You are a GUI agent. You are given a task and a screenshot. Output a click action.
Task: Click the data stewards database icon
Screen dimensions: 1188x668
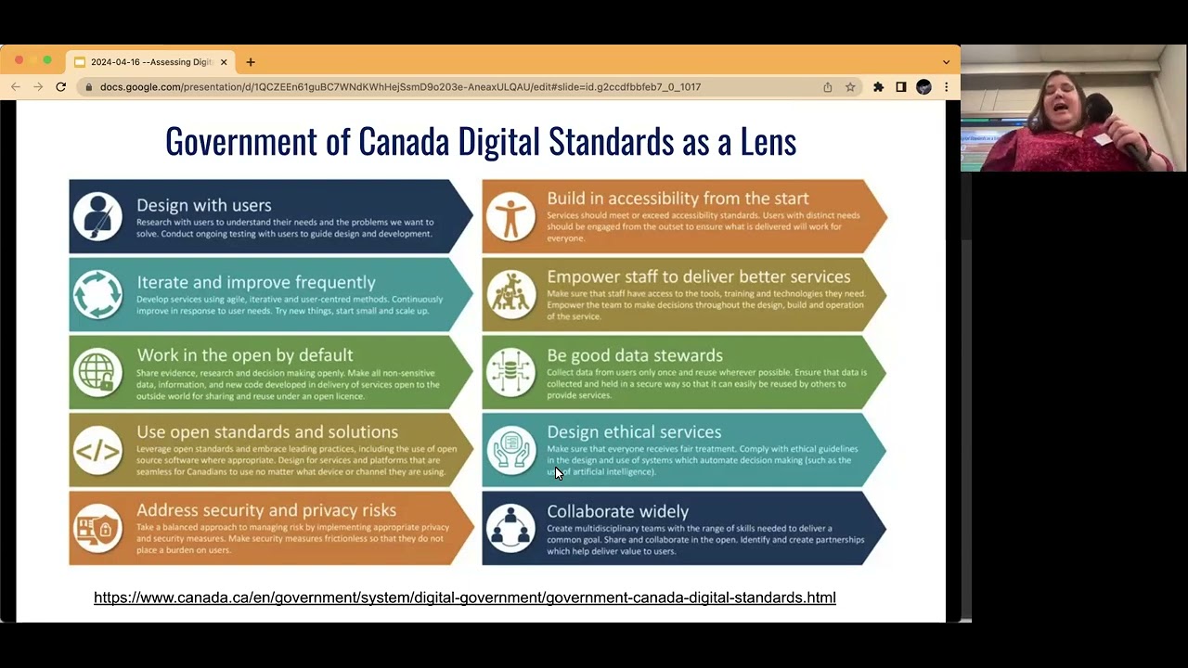tap(511, 372)
